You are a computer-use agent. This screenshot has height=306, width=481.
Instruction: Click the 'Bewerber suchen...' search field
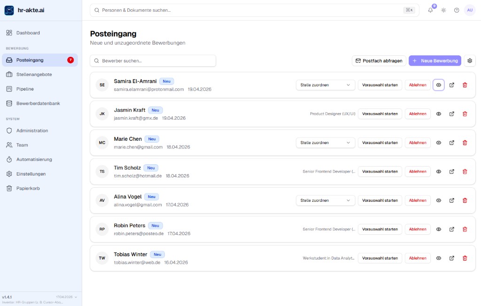[x=153, y=61]
